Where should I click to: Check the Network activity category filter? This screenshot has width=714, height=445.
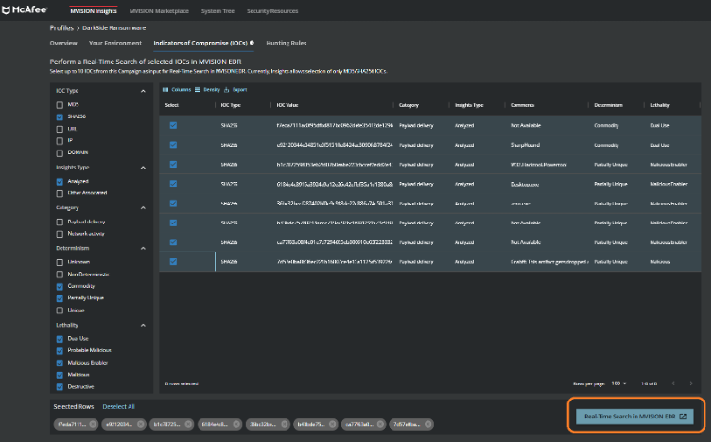(x=60, y=235)
